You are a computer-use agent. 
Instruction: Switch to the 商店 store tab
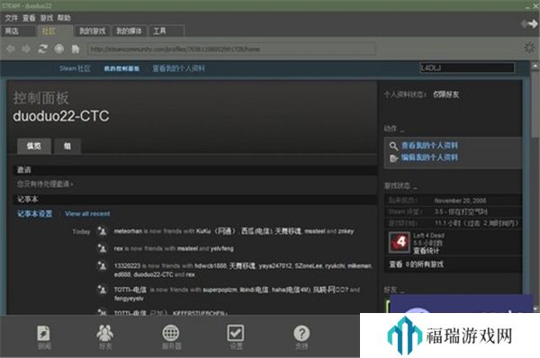pyautogui.click(x=19, y=31)
